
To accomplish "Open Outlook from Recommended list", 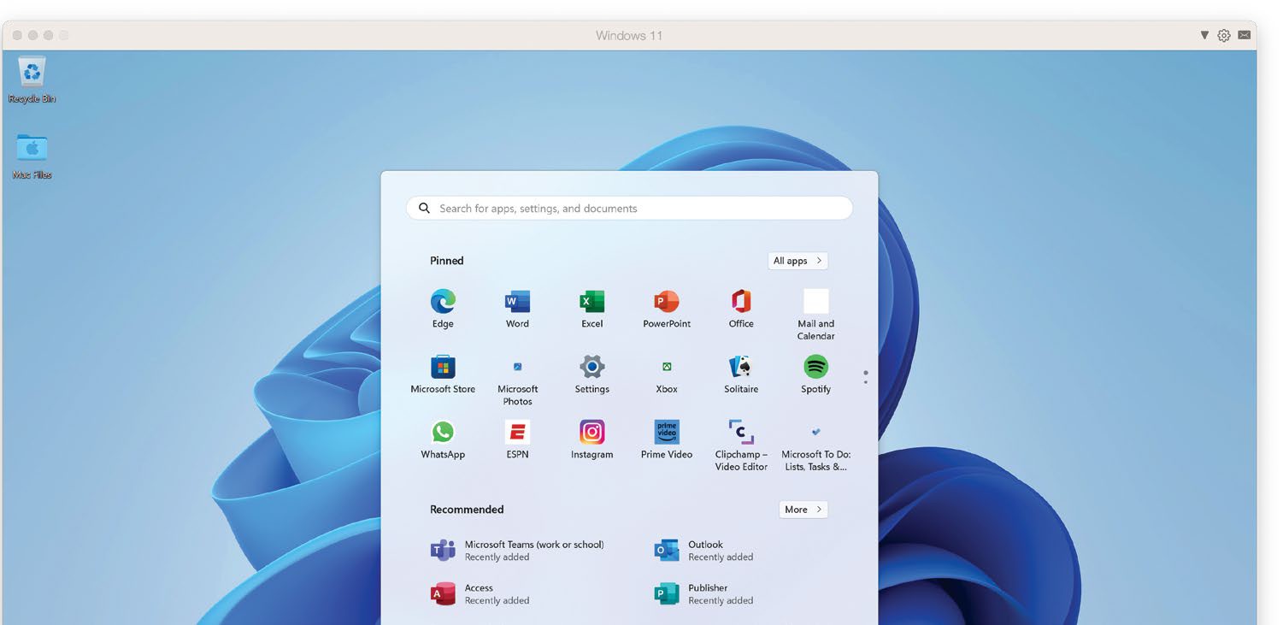I will (x=704, y=551).
